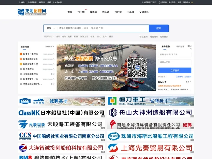Screen dimensions: 212x159
Task: Open job 船体送审设计师
Action: click(x=30, y=79)
